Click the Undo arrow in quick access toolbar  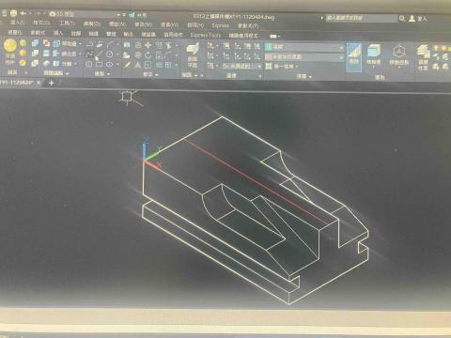click(23, 13)
